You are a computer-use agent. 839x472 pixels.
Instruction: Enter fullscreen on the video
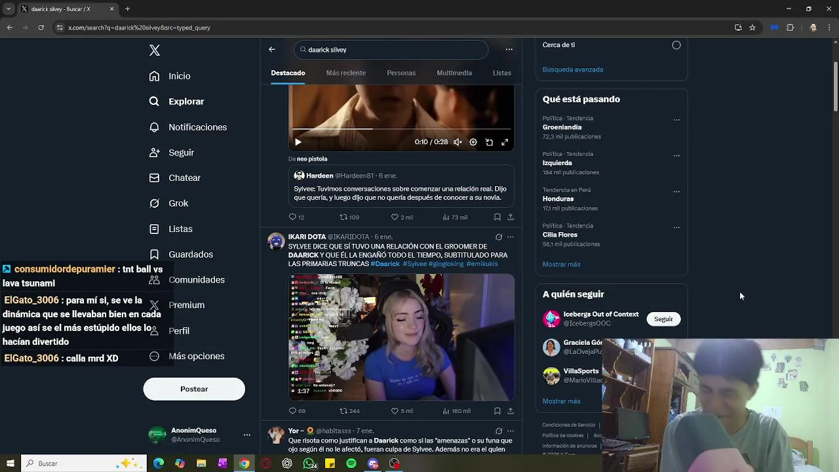(505, 142)
